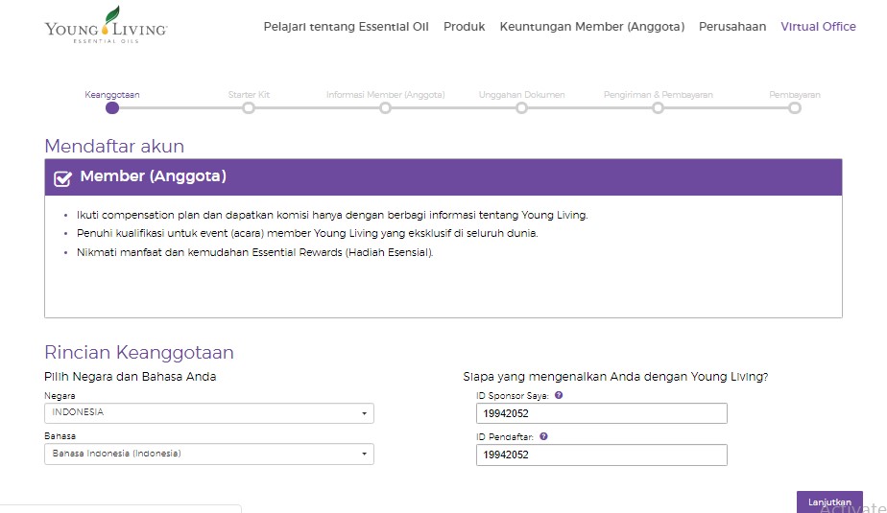The width and height of the screenshot is (887, 513).
Task: Open the Produk menu
Action: pyautogui.click(x=465, y=27)
